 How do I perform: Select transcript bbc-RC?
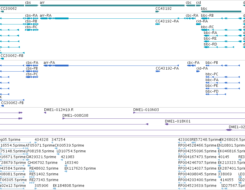(221, 30)
